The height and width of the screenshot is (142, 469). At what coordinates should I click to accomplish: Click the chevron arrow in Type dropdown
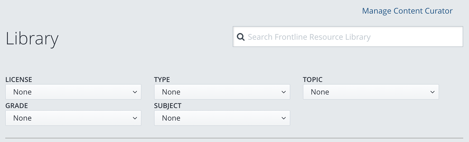[284, 92]
